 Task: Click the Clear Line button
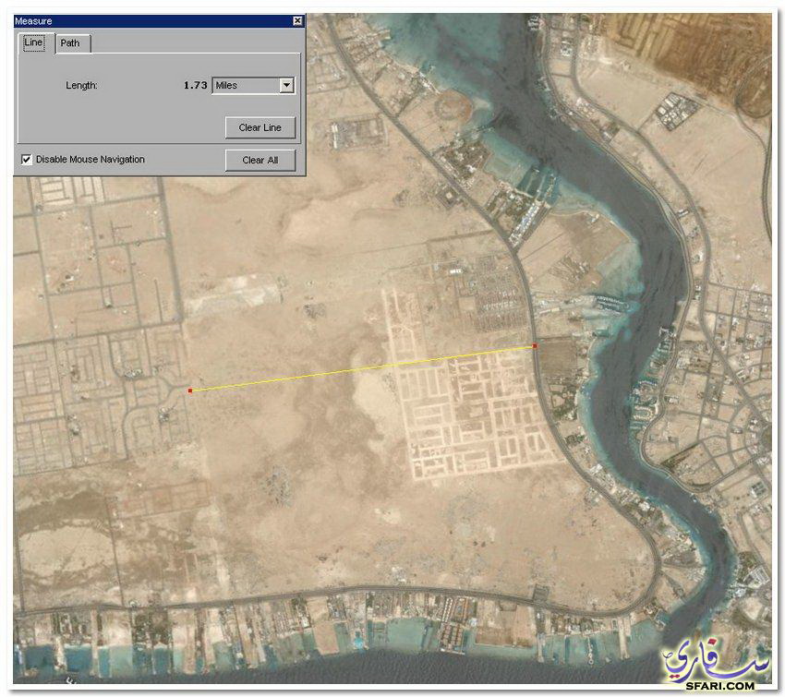click(x=260, y=127)
